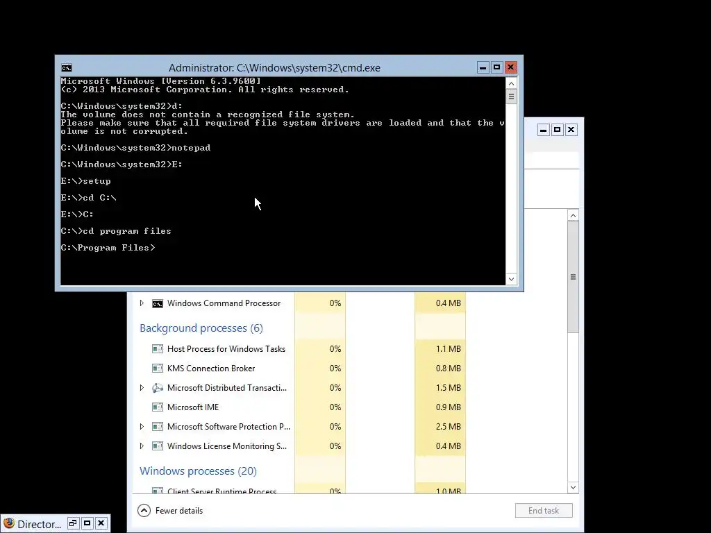Screen dimensions: 711x533
Task: Click Task Manager scrollbar down arrow
Action: [573, 488]
